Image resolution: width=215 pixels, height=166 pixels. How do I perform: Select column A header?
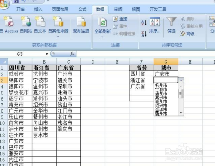20,62
